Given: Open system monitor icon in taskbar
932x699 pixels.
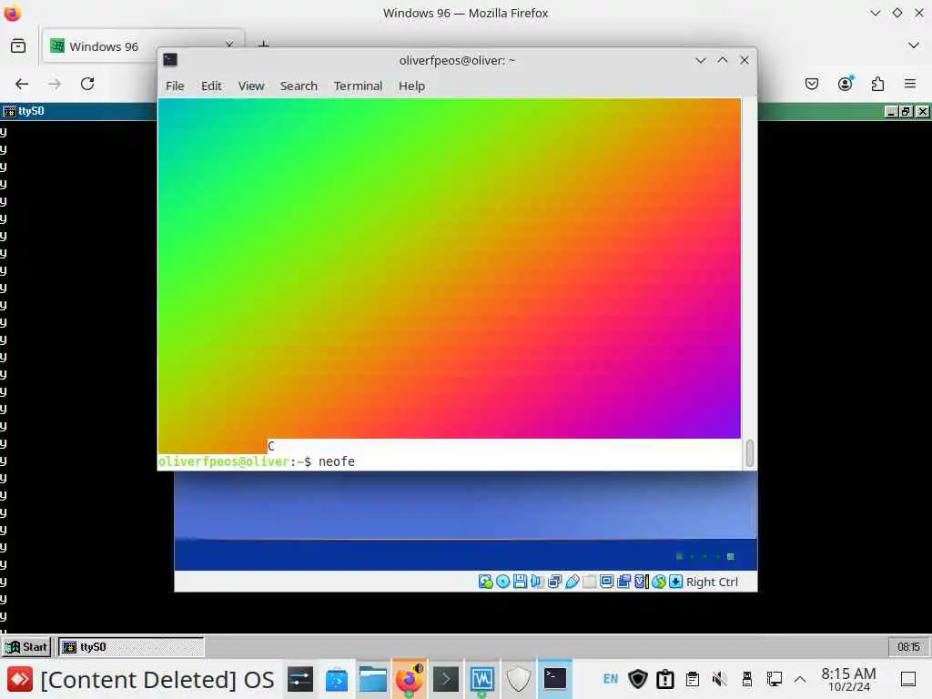Looking at the screenshot, I should pos(482,679).
